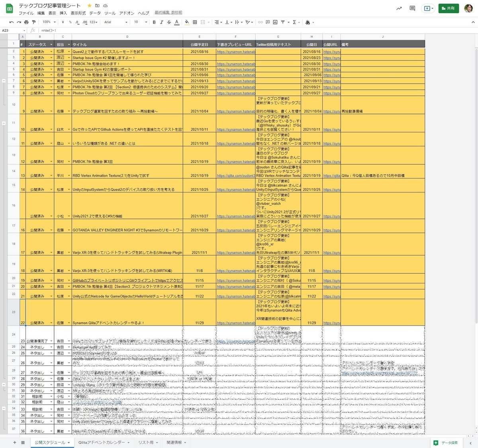
Task: Open the 編集 menu
Action: (41, 13)
